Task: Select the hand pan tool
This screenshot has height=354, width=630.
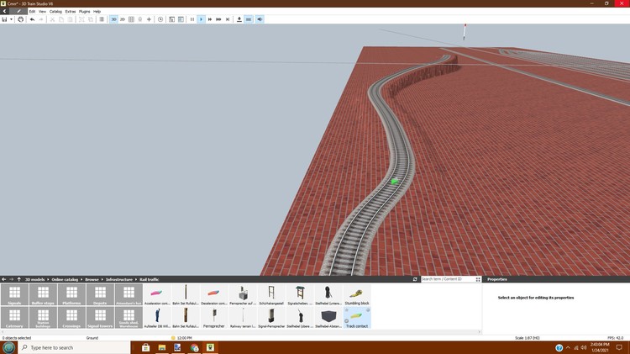Action: pos(21,19)
